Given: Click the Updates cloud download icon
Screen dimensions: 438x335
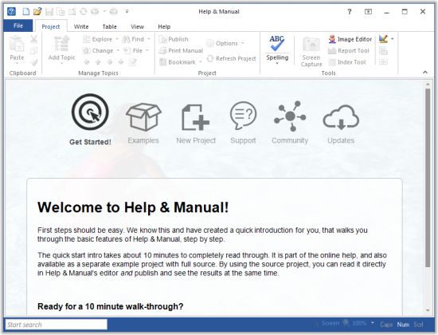Looking at the screenshot, I should [341, 117].
